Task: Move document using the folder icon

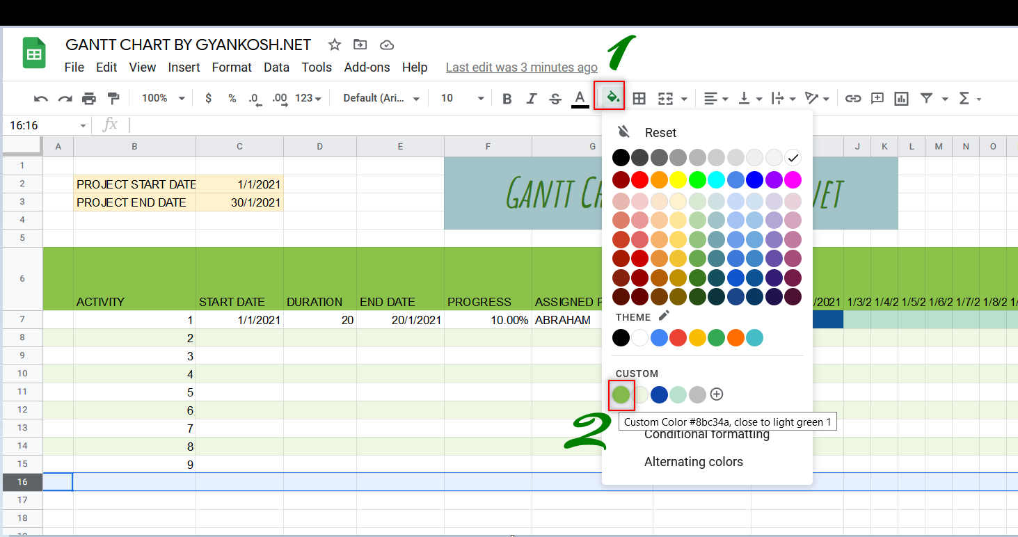Action: 360,45
